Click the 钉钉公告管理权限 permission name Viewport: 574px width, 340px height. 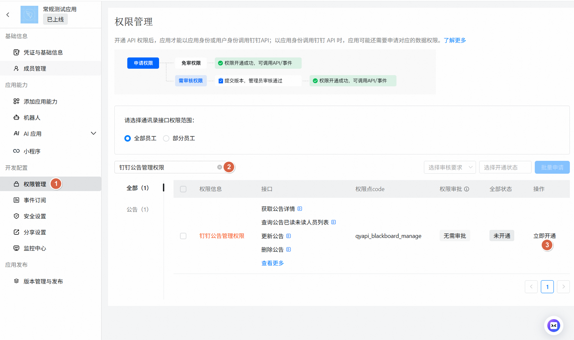click(222, 236)
